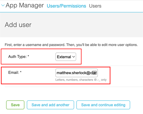Click the Add user heading
Image resolution: width=143 pixels, height=114 pixels.
coord(18,25)
